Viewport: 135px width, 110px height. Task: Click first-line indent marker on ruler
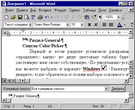click(x=23, y=31)
